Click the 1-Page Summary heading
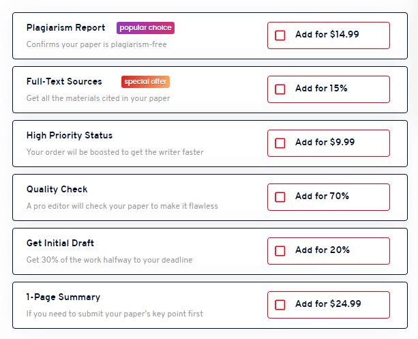 point(63,297)
